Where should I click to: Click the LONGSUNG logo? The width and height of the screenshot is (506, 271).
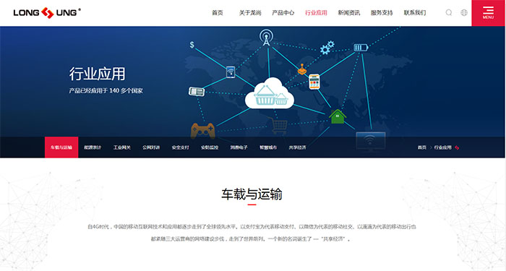pos(47,12)
